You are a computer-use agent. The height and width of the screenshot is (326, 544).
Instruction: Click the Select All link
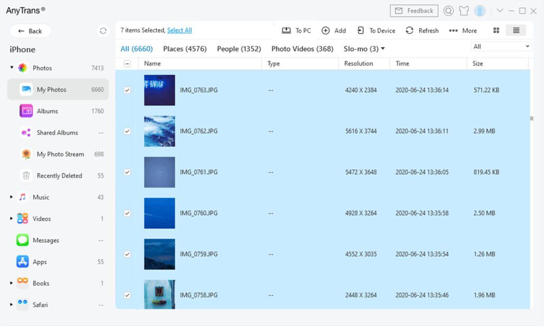(179, 30)
